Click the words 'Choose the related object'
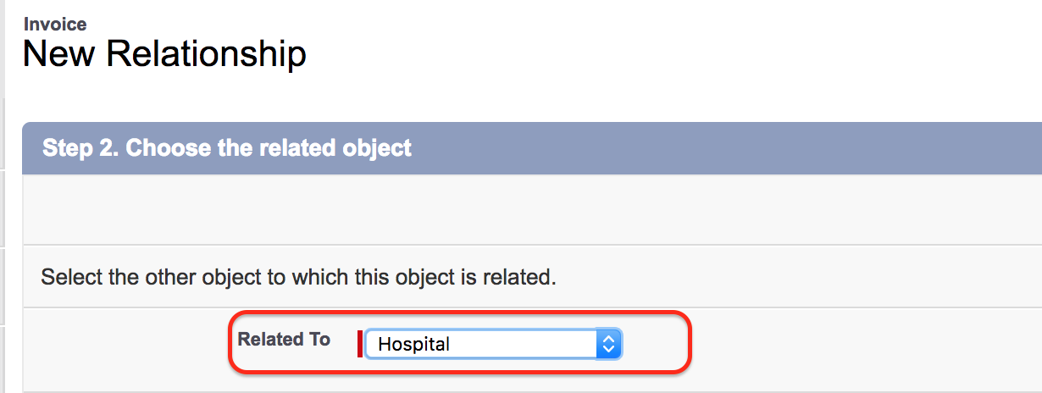 tap(269, 148)
